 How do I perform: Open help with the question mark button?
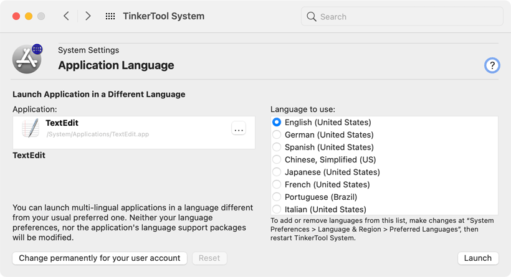point(492,65)
